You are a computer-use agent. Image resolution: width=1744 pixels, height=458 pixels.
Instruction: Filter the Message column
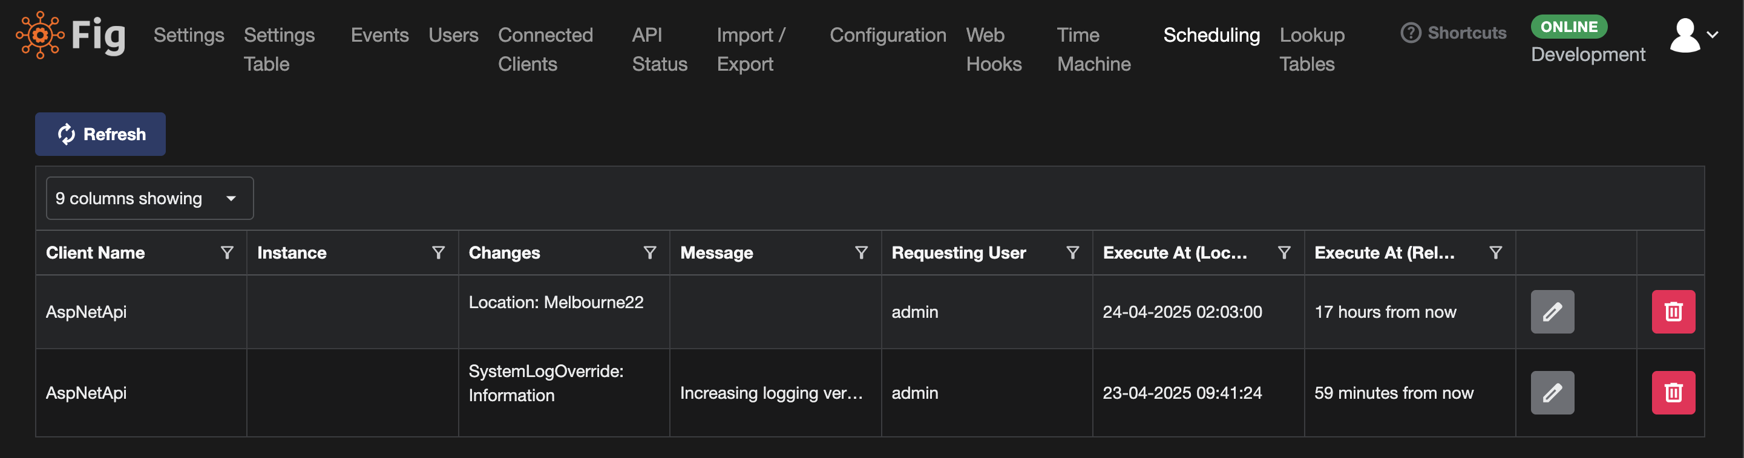point(861,253)
